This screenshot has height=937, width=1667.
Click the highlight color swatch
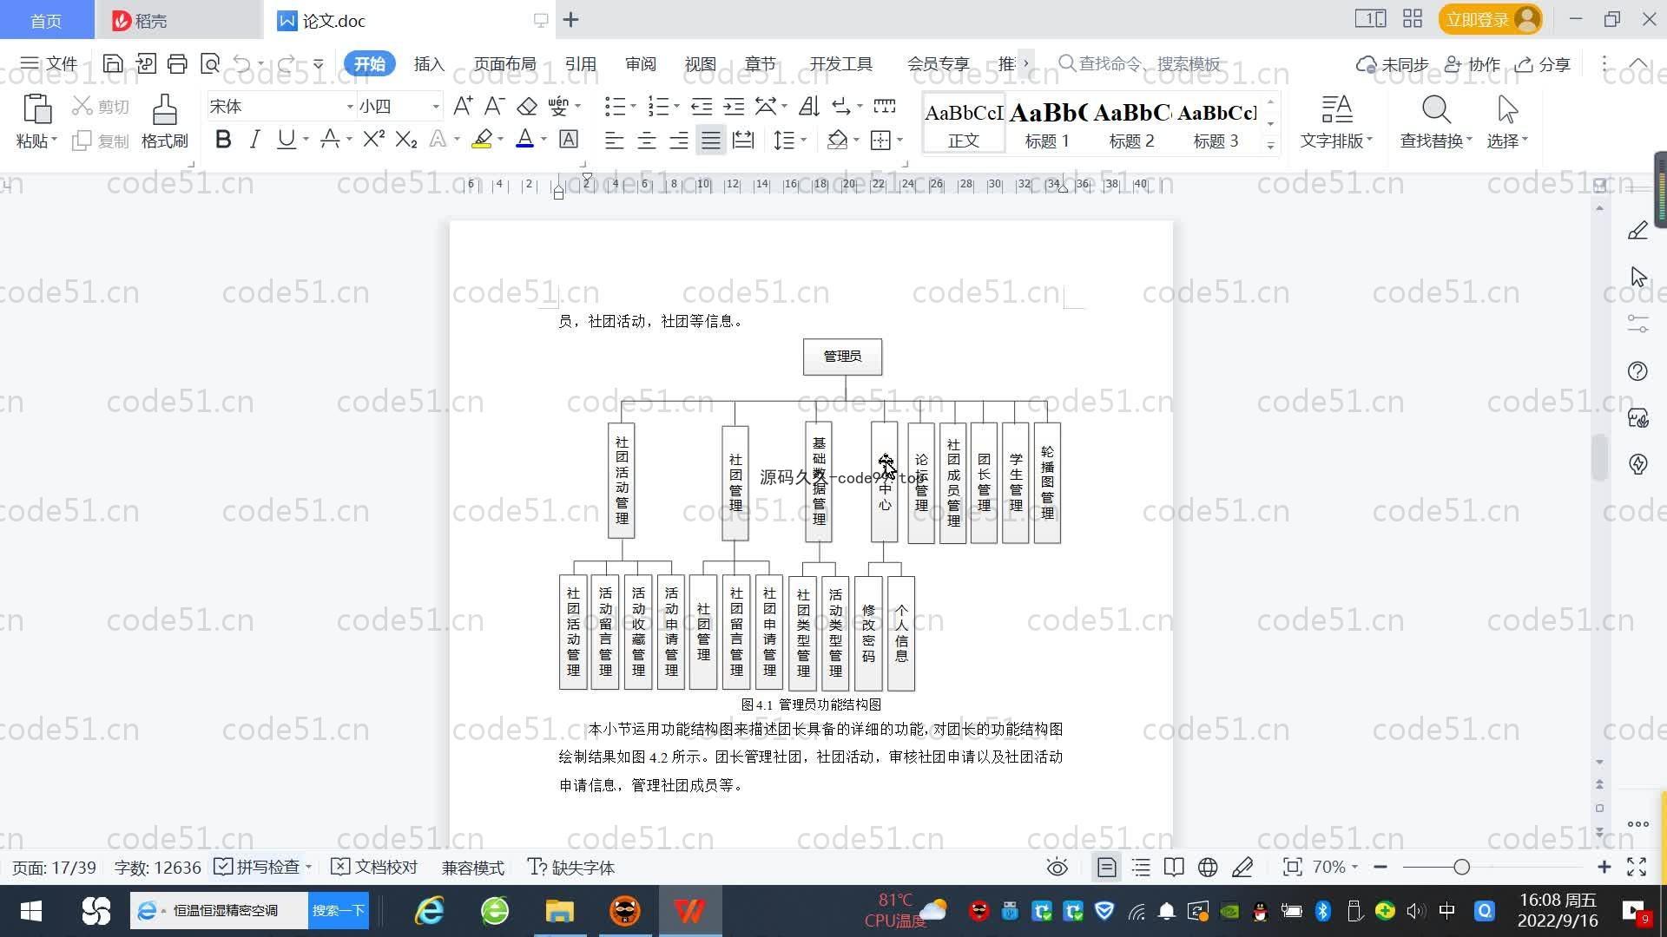click(482, 139)
